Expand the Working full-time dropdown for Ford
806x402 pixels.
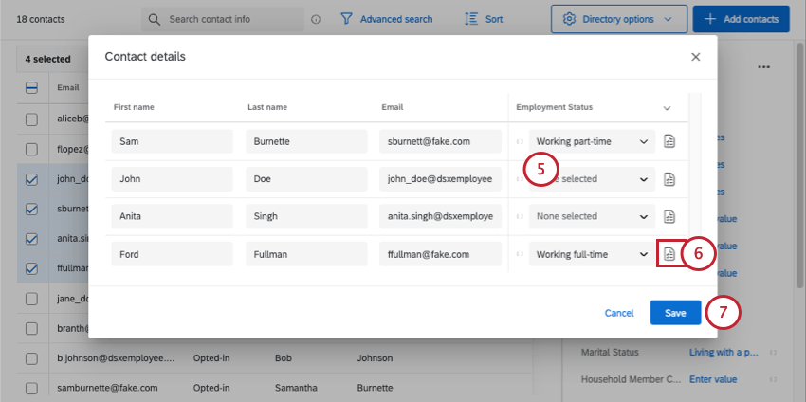592,254
